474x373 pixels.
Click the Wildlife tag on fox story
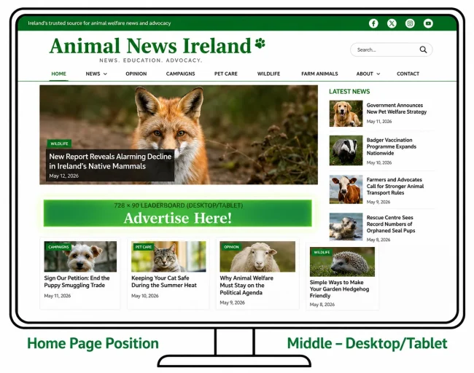(x=59, y=144)
